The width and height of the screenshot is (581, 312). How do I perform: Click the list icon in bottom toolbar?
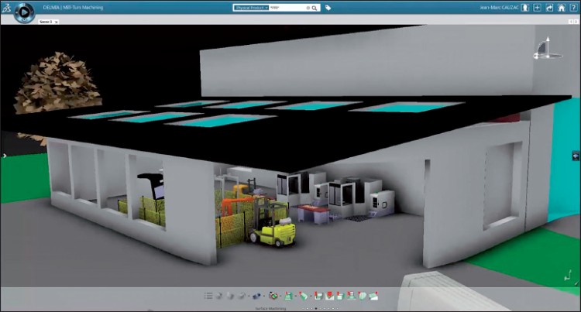(208, 295)
